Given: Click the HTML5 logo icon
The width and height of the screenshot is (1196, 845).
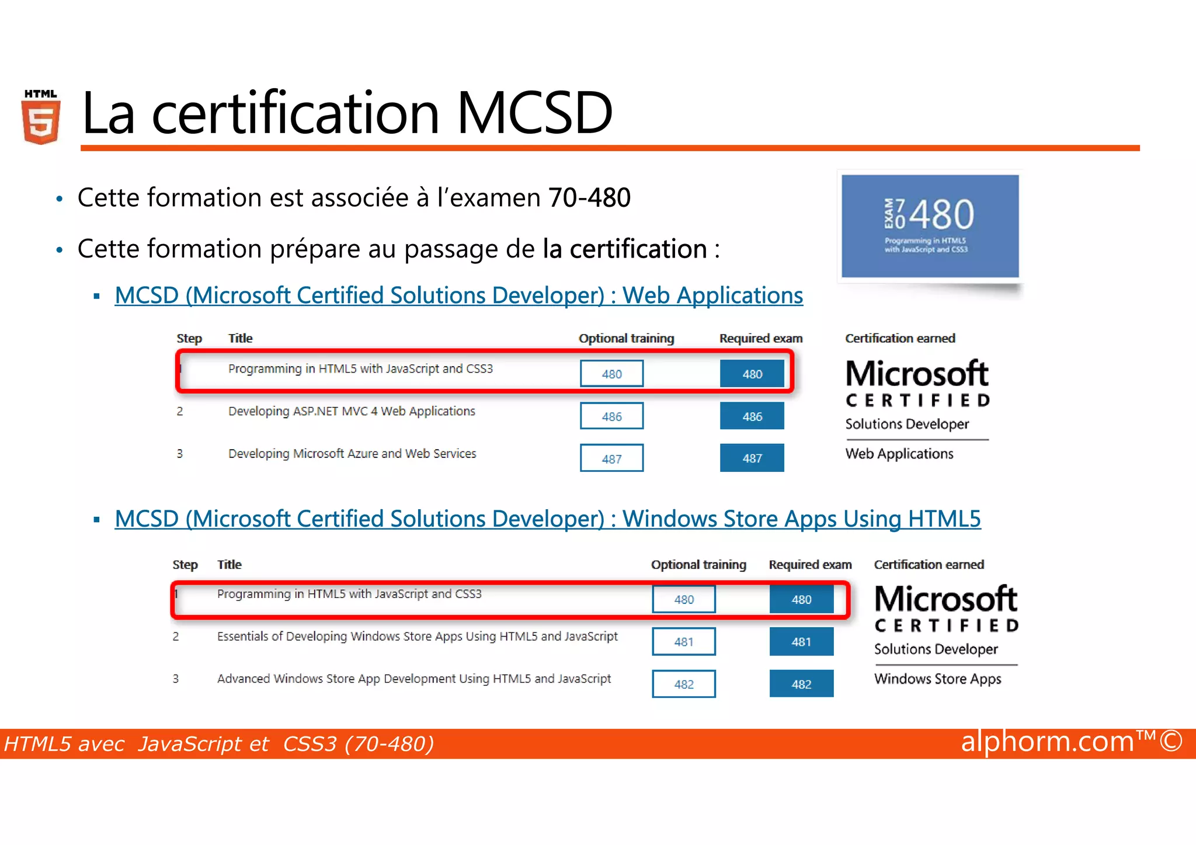Looking at the screenshot, I should pyautogui.click(x=41, y=116).
